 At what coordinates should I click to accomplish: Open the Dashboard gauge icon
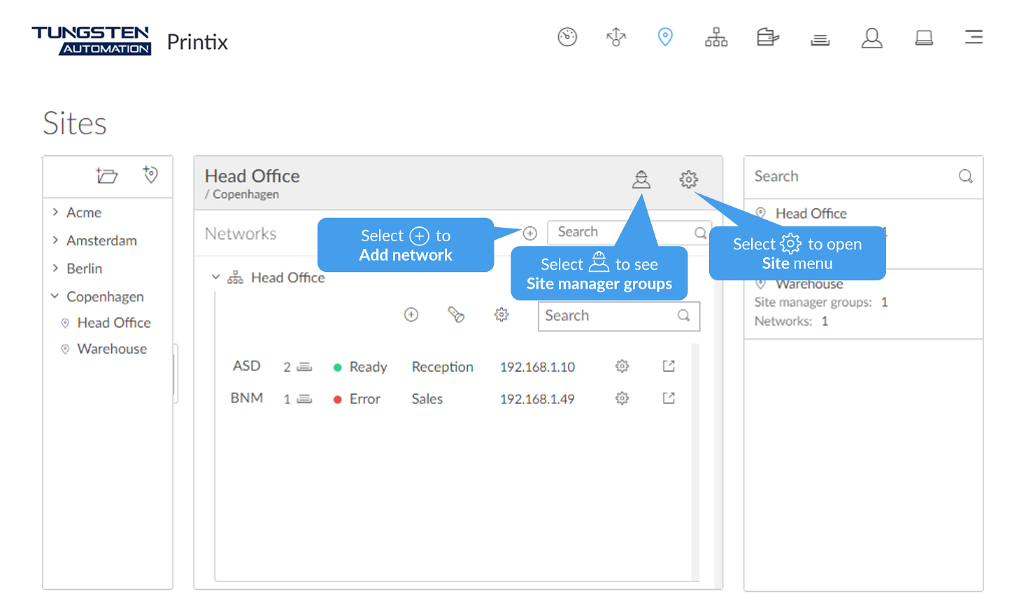567,37
